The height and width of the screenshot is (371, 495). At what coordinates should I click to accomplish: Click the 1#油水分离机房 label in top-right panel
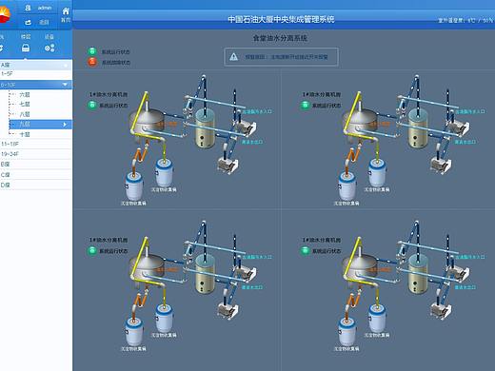coord(322,94)
